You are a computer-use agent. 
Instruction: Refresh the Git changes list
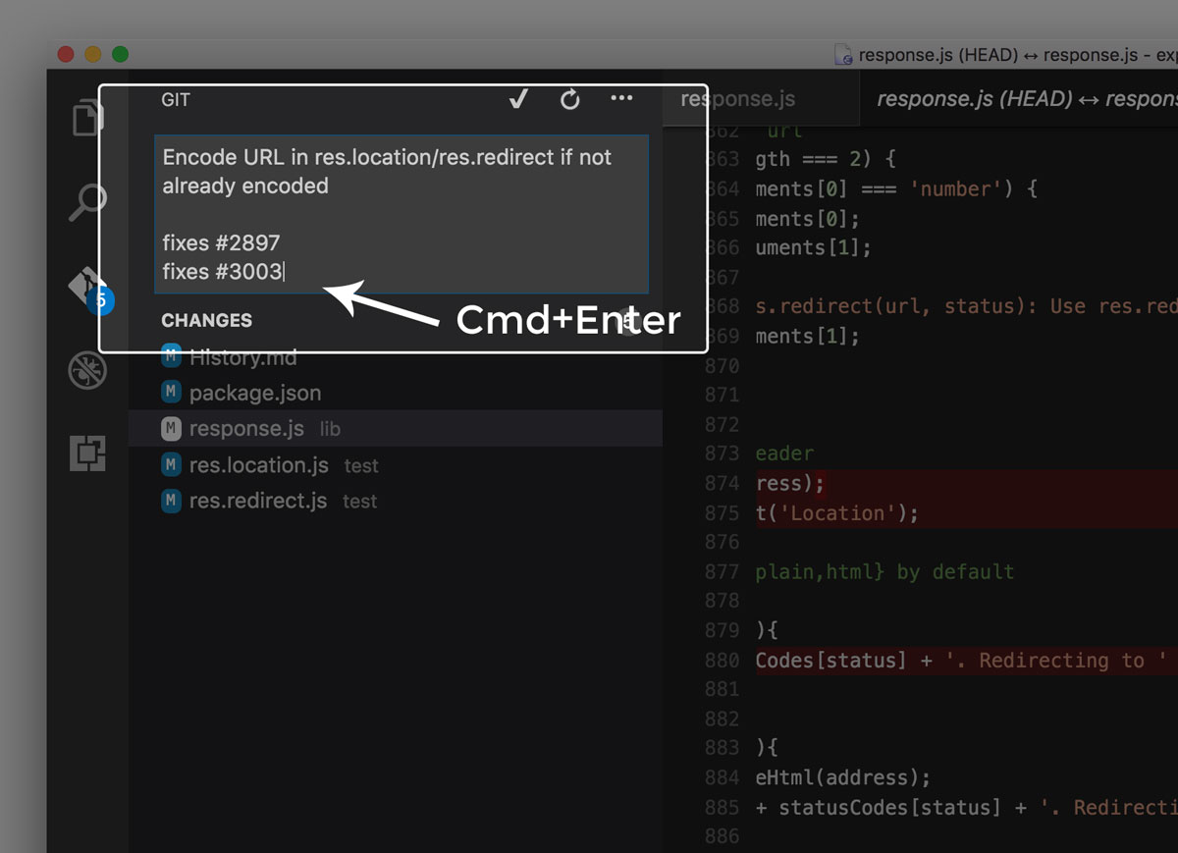(x=569, y=99)
